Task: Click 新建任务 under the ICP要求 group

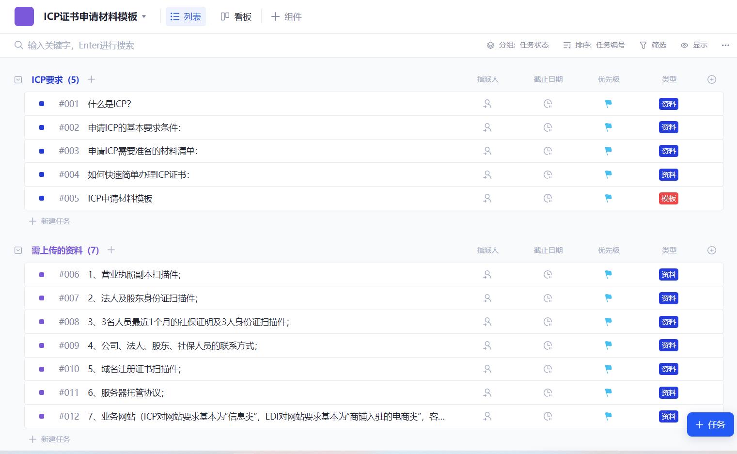Action: (x=49, y=221)
